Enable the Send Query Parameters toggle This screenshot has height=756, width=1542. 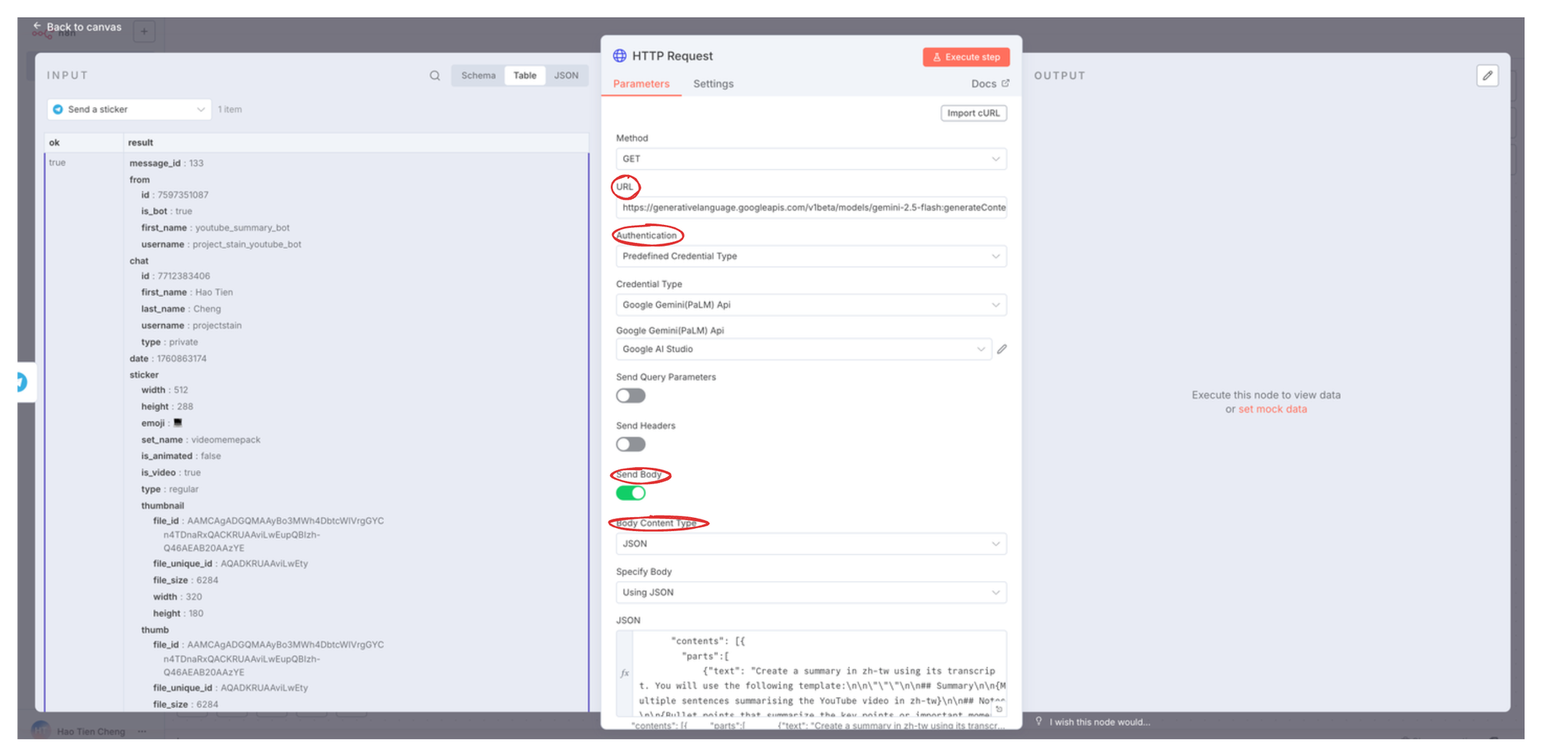[x=630, y=395]
